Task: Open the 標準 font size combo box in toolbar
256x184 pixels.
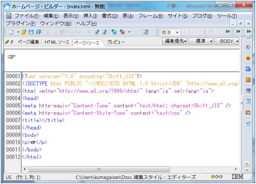Action: tap(170, 32)
